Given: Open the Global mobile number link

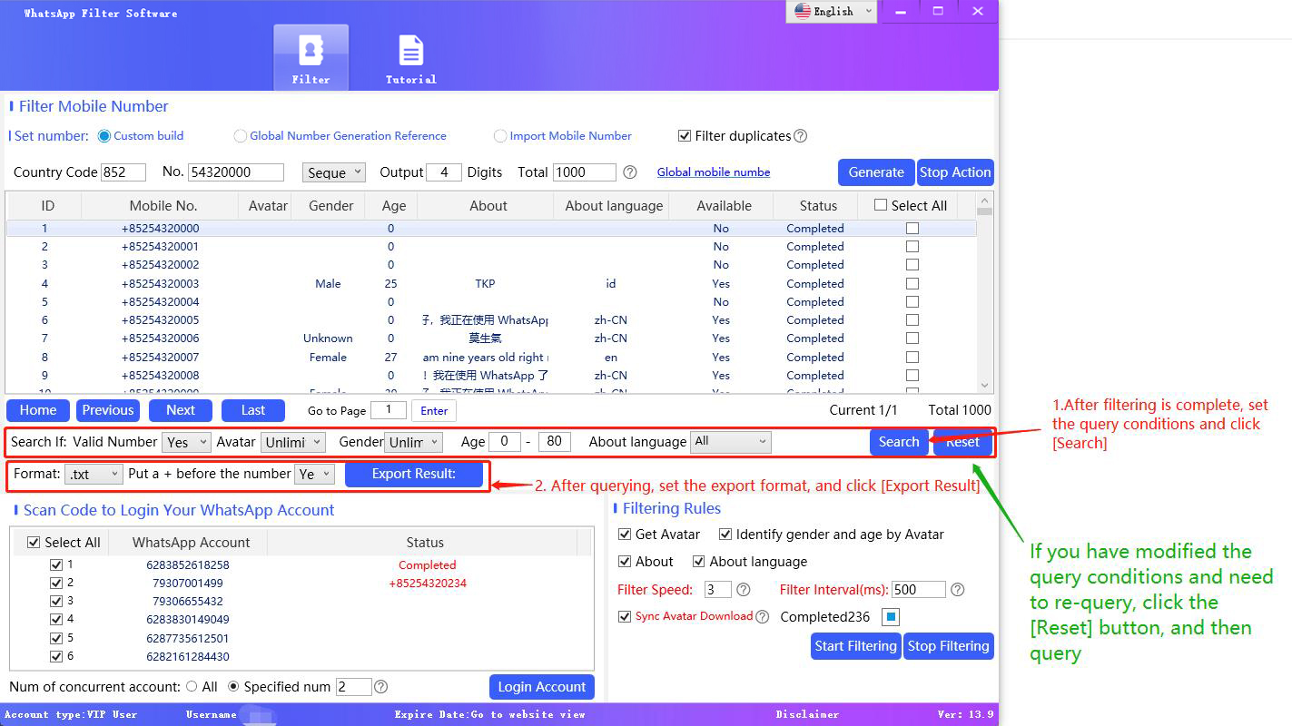Looking at the screenshot, I should point(714,172).
